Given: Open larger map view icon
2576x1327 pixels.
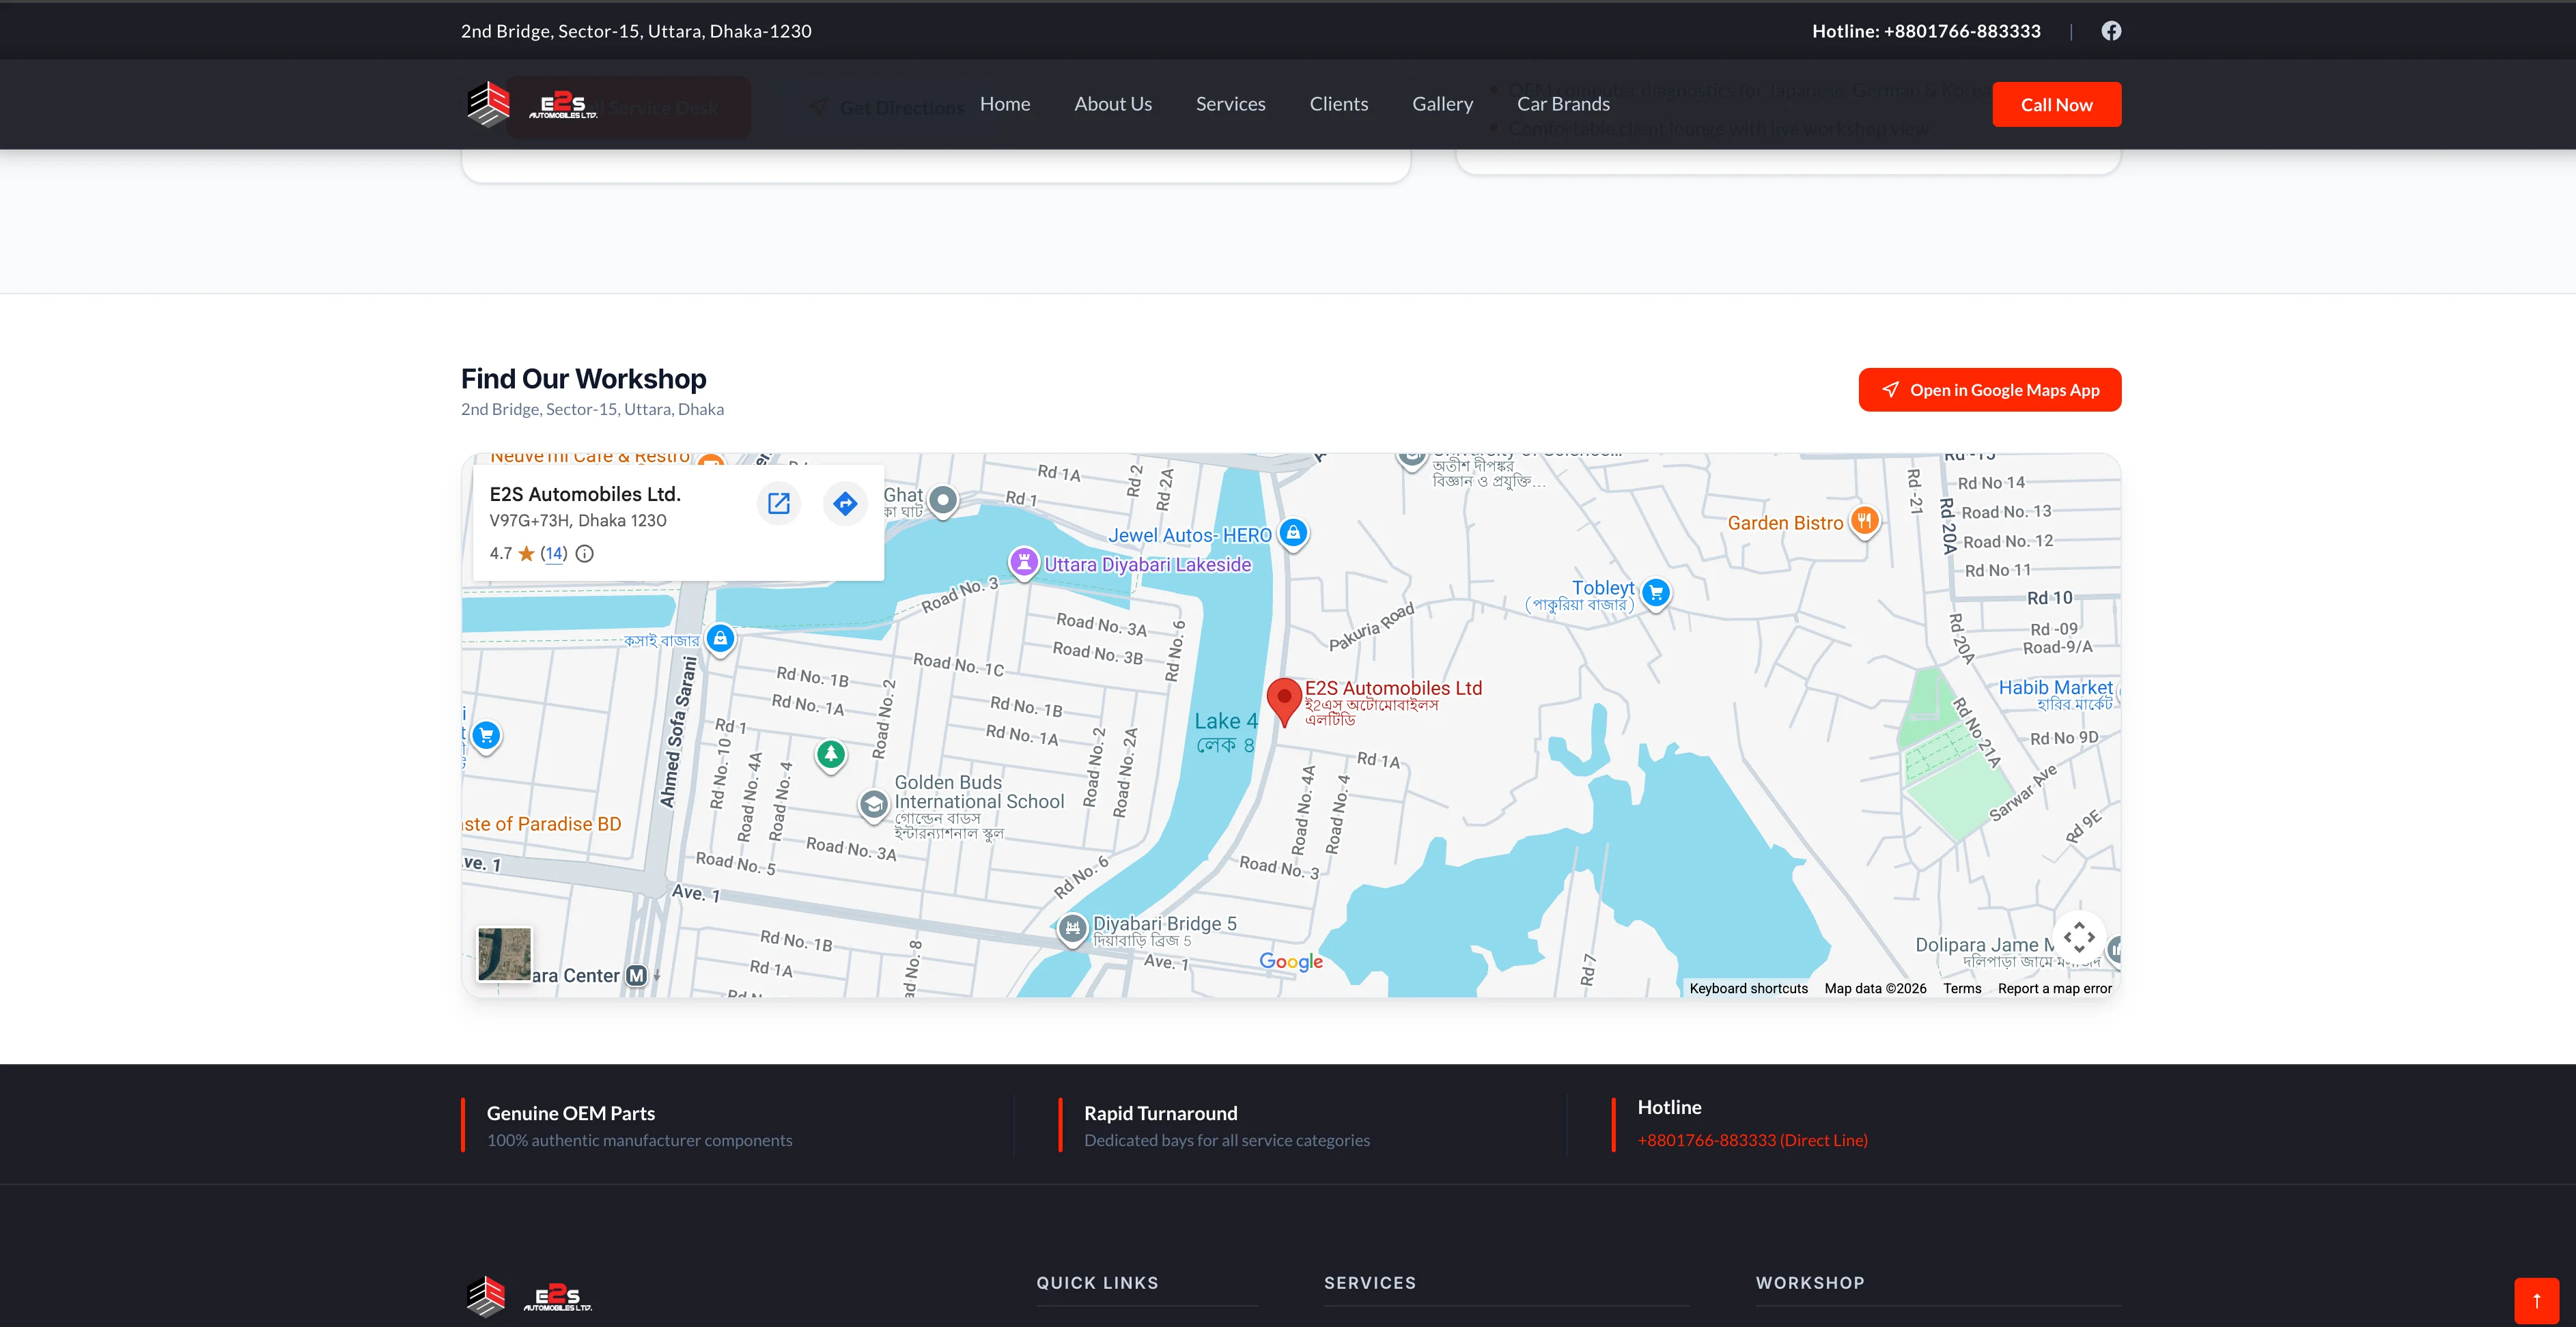Looking at the screenshot, I should tap(778, 502).
